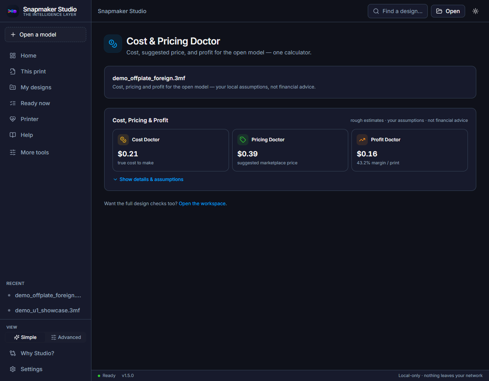
Task: Click the theme toggle sun icon
Action: [475, 11]
